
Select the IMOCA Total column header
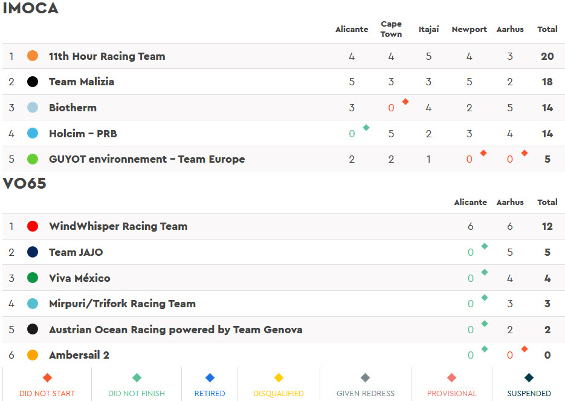[547, 29]
